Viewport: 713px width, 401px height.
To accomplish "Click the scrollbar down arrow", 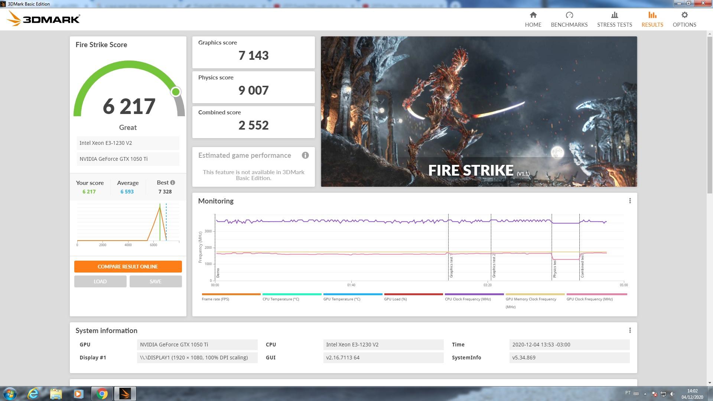I will click(710, 383).
